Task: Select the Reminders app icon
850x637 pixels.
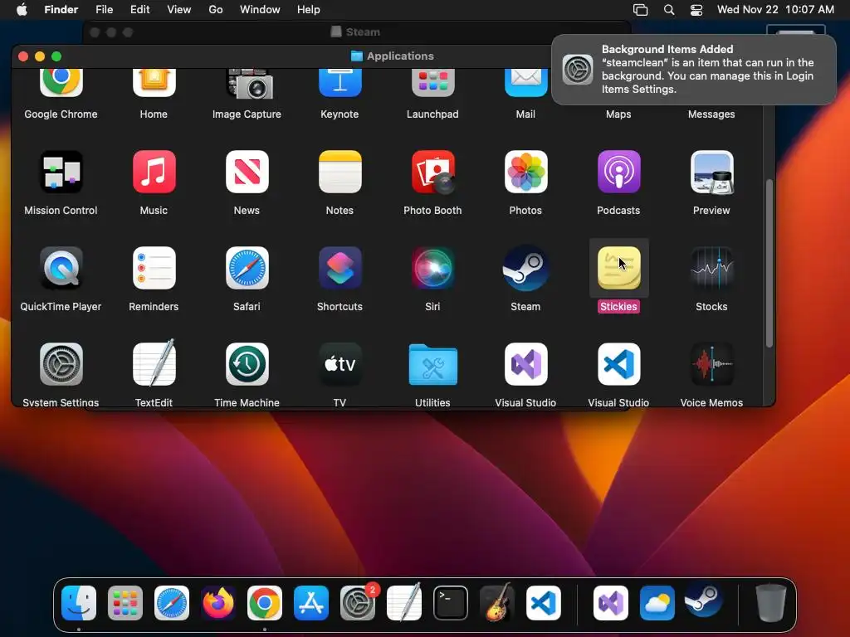Action: (154, 268)
